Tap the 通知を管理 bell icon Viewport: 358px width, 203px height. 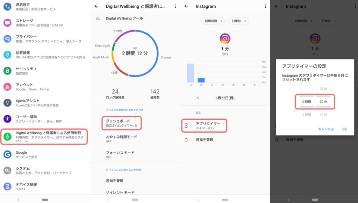coord(186,140)
